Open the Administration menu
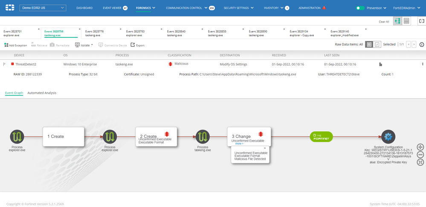This screenshot has height=207, width=426. (309, 8)
